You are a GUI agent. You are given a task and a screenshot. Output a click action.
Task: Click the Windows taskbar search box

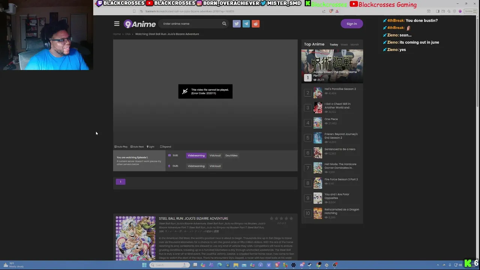(x=169, y=265)
